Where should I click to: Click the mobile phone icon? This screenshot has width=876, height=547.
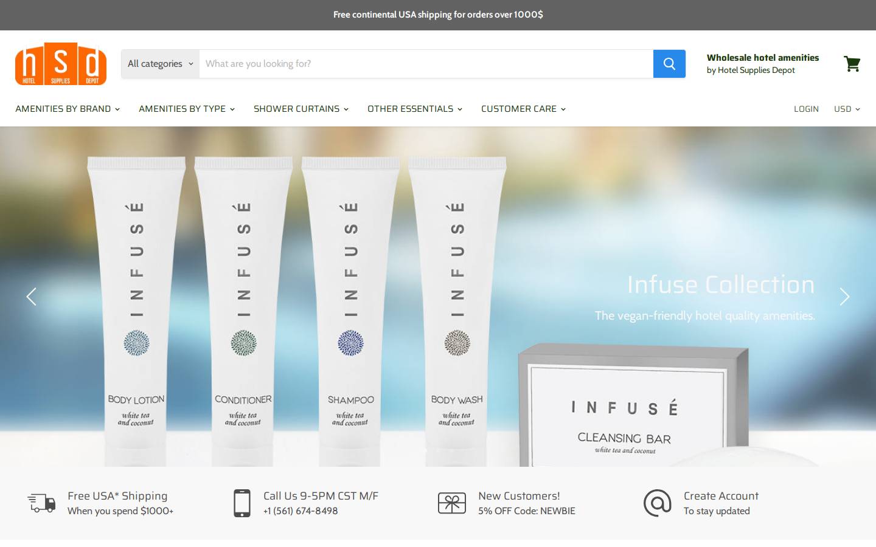pyautogui.click(x=242, y=503)
